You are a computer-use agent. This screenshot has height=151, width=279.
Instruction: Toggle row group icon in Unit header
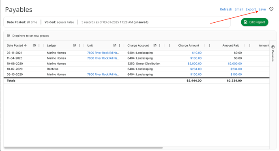click(115, 45)
